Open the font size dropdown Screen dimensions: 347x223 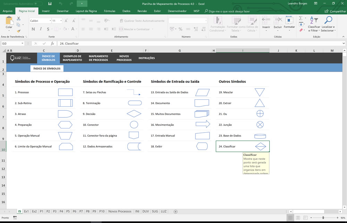[x=61, y=21]
